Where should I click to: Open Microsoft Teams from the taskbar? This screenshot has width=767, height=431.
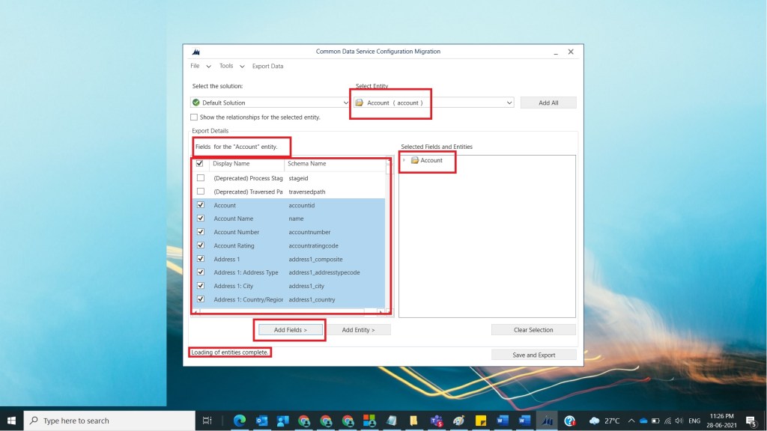click(x=437, y=421)
